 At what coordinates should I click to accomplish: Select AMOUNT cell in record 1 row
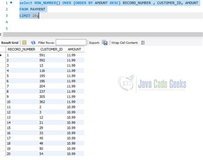tap(75, 55)
